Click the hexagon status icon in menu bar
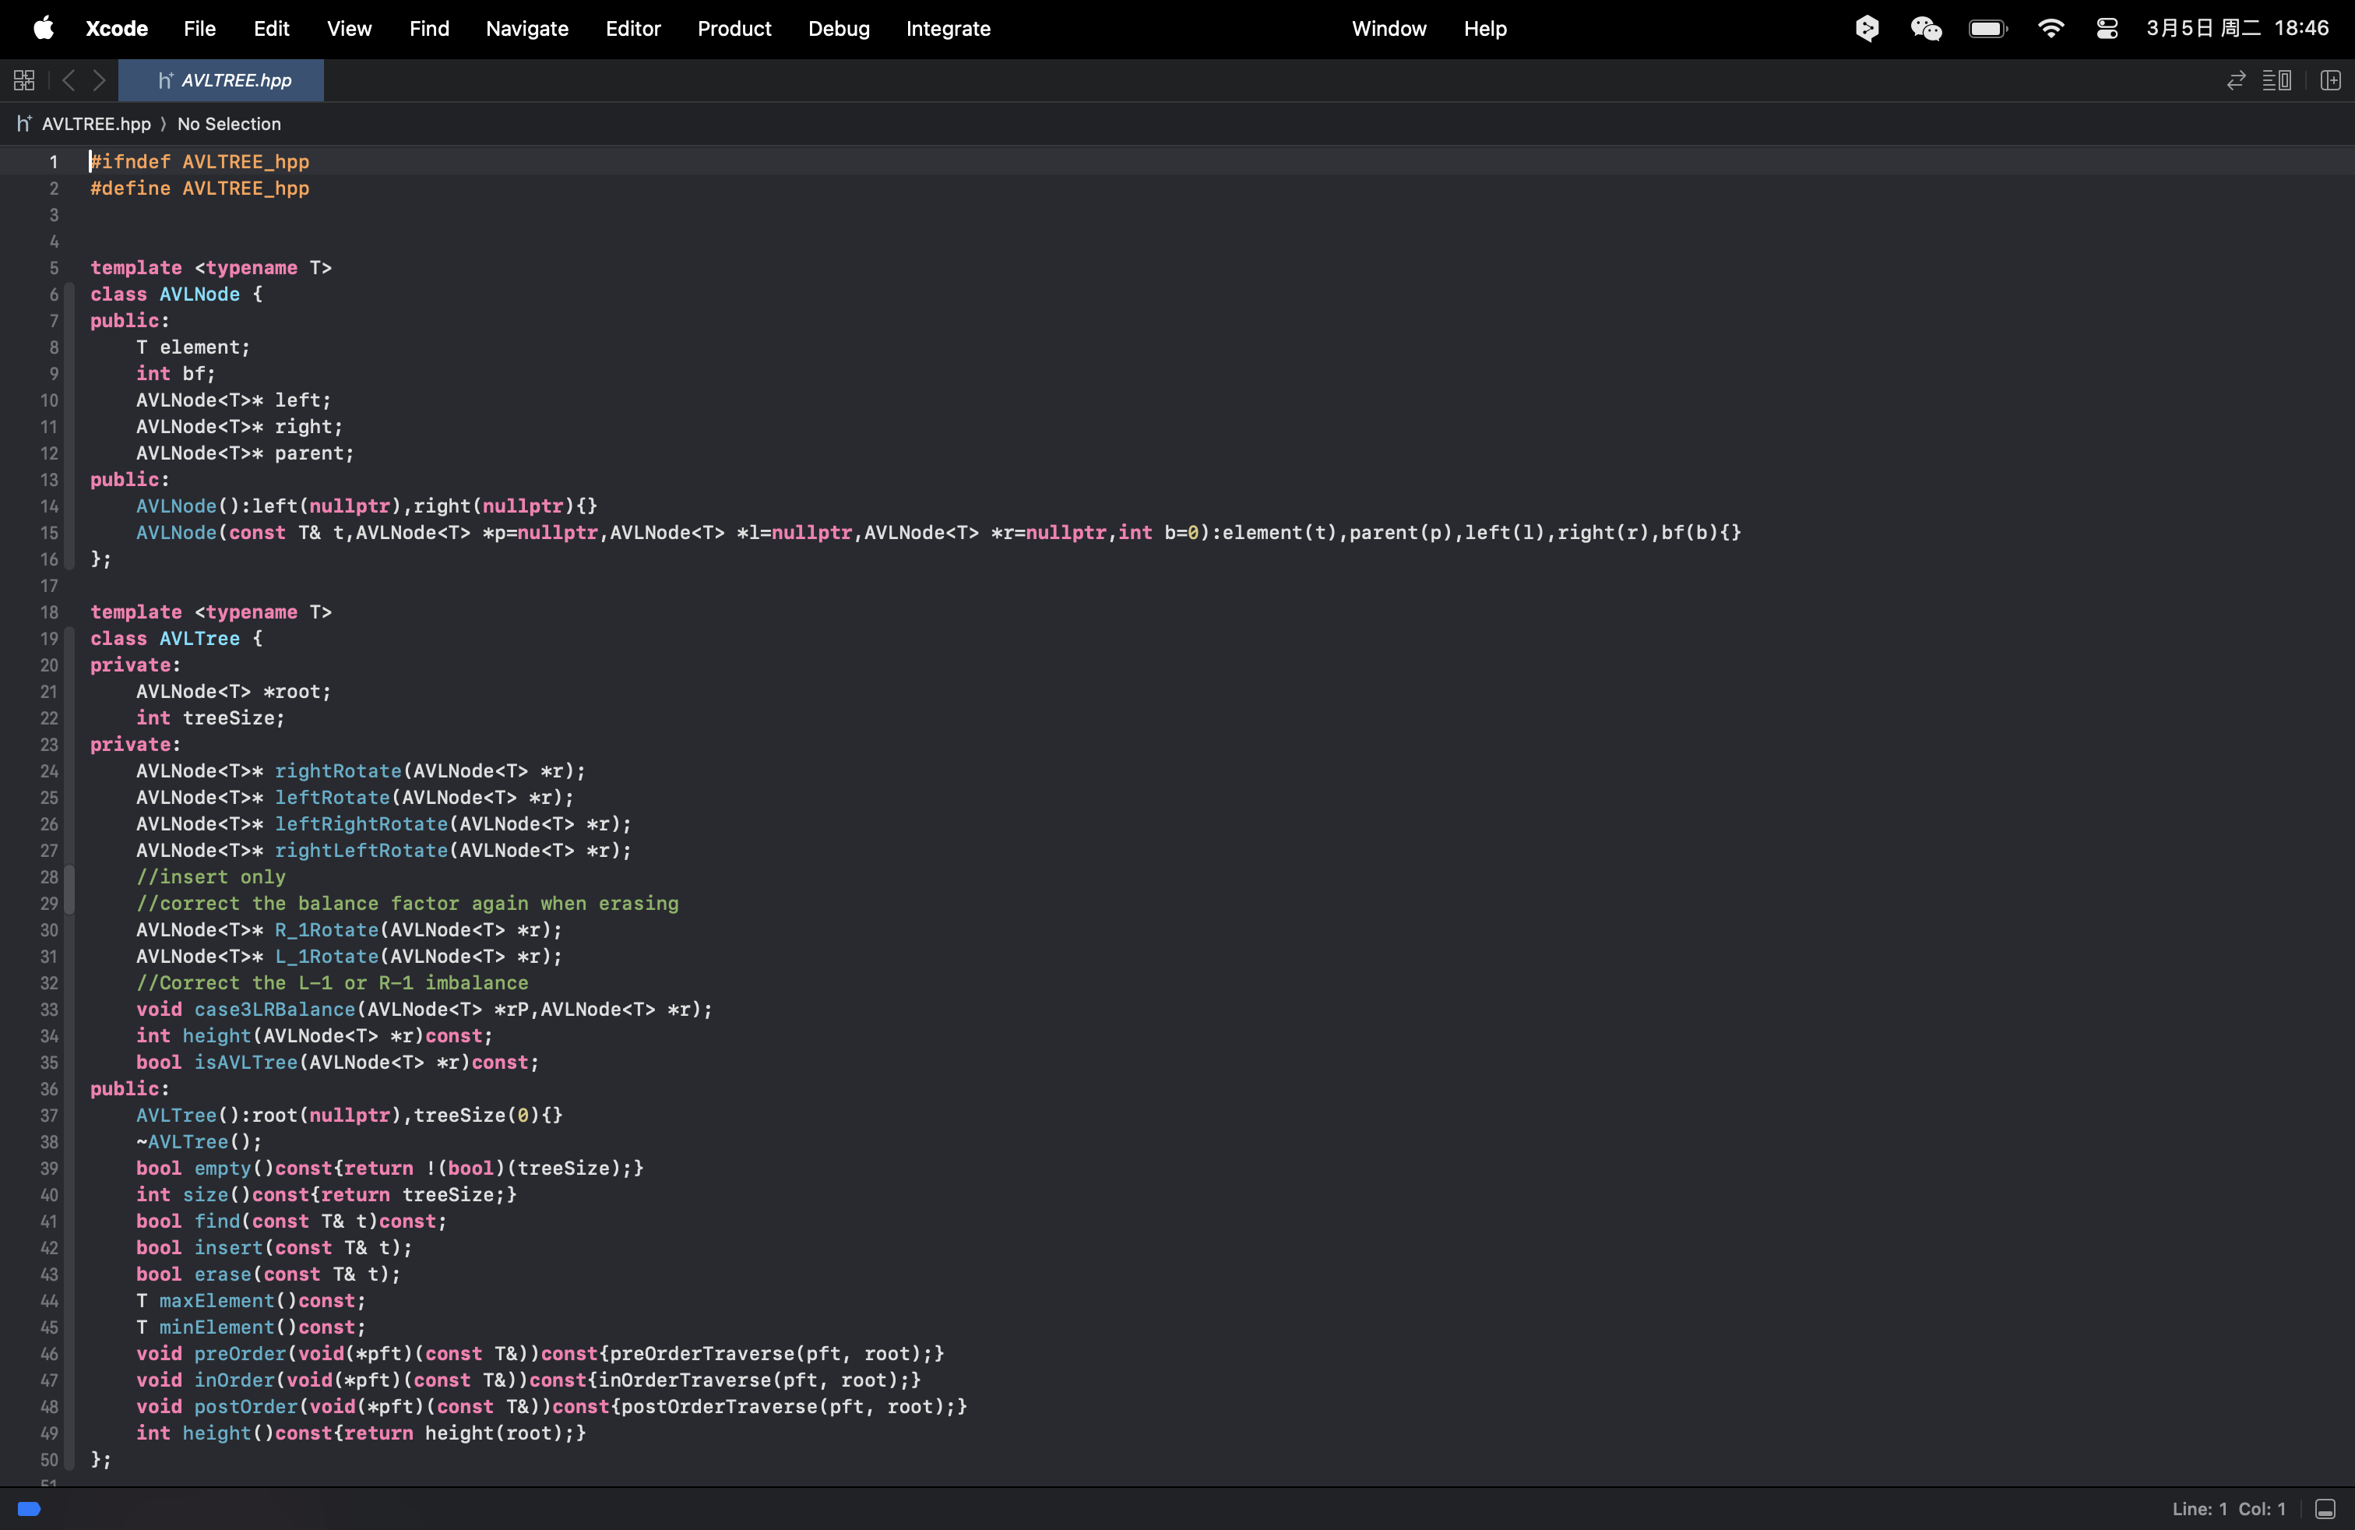Screen dimensions: 2355x1530 pos(1867,29)
